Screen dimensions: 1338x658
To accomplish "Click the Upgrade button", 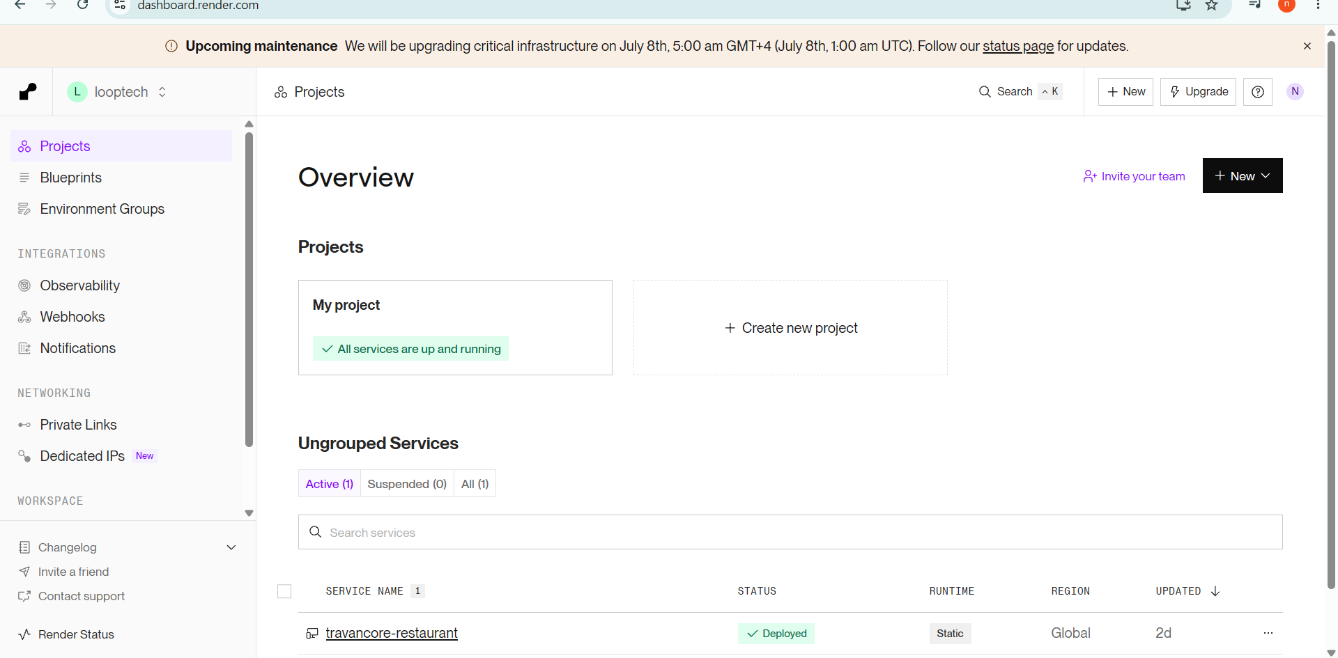I will point(1198,91).
